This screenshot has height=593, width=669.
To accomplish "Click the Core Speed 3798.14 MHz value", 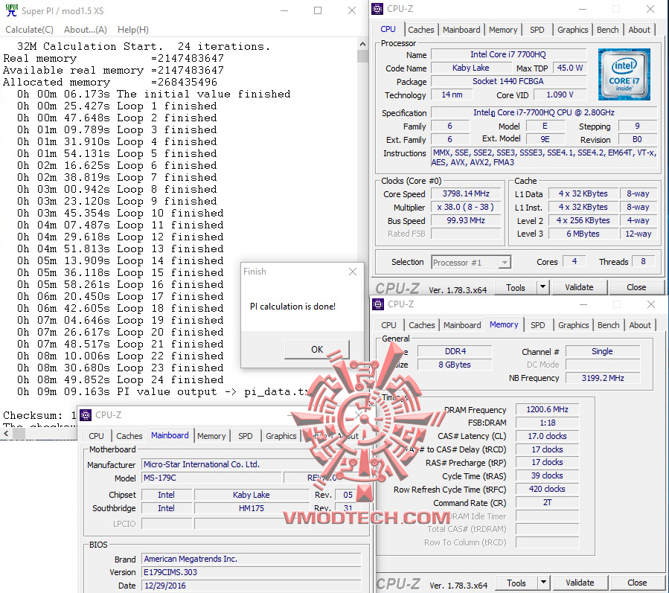I will coord(466,193).
